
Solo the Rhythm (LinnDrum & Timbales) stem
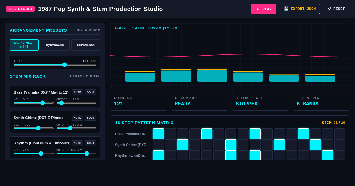coord(91,143)
